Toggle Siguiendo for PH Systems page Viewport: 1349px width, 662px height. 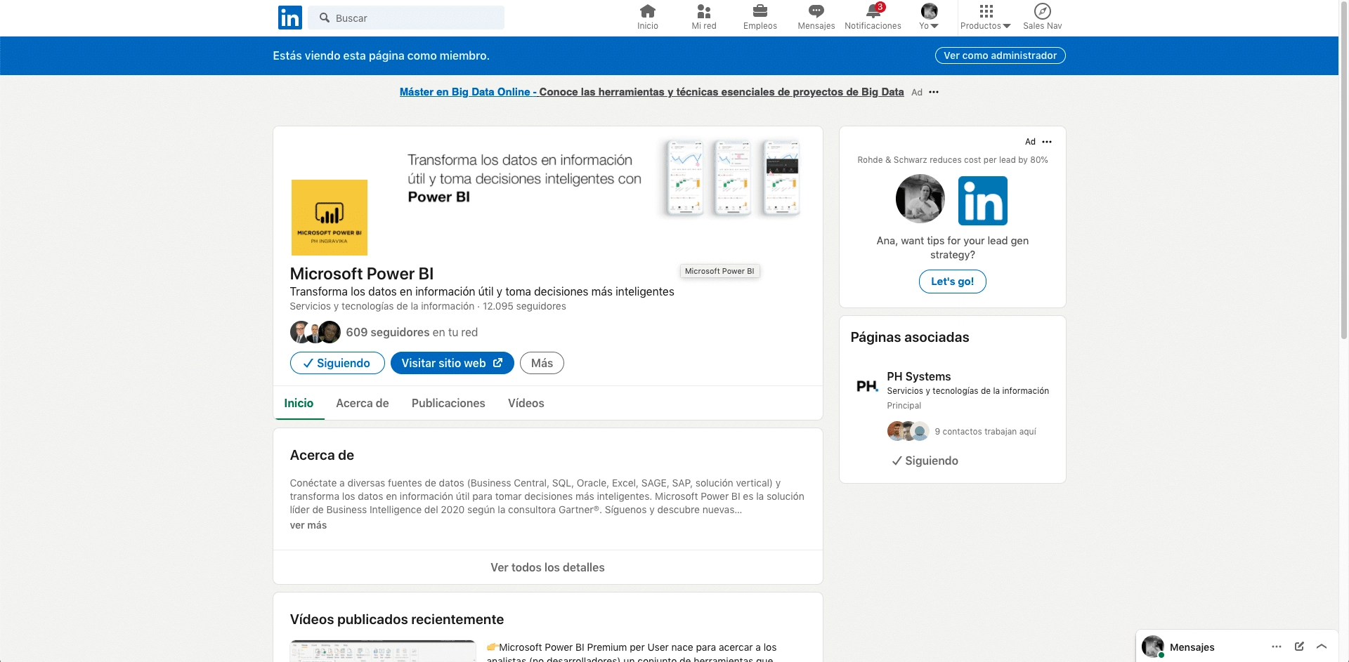[925, 461]
